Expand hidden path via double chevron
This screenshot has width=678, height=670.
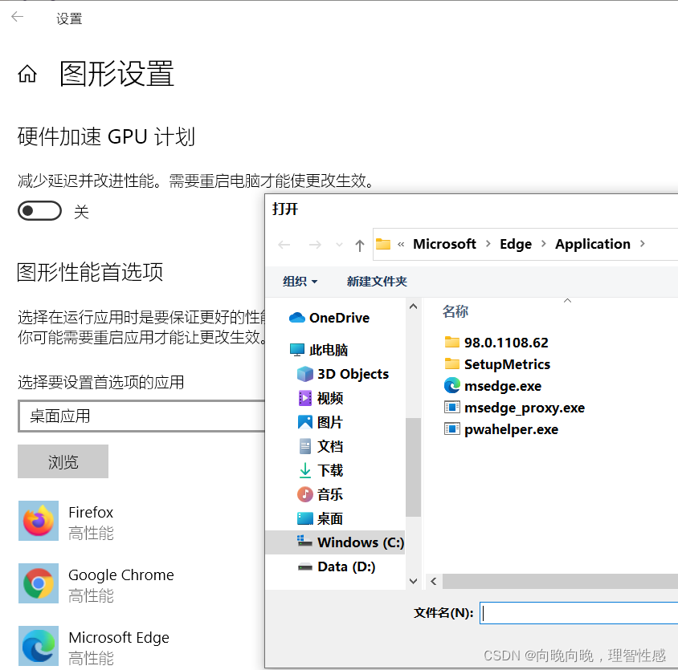tap(402, 245)
